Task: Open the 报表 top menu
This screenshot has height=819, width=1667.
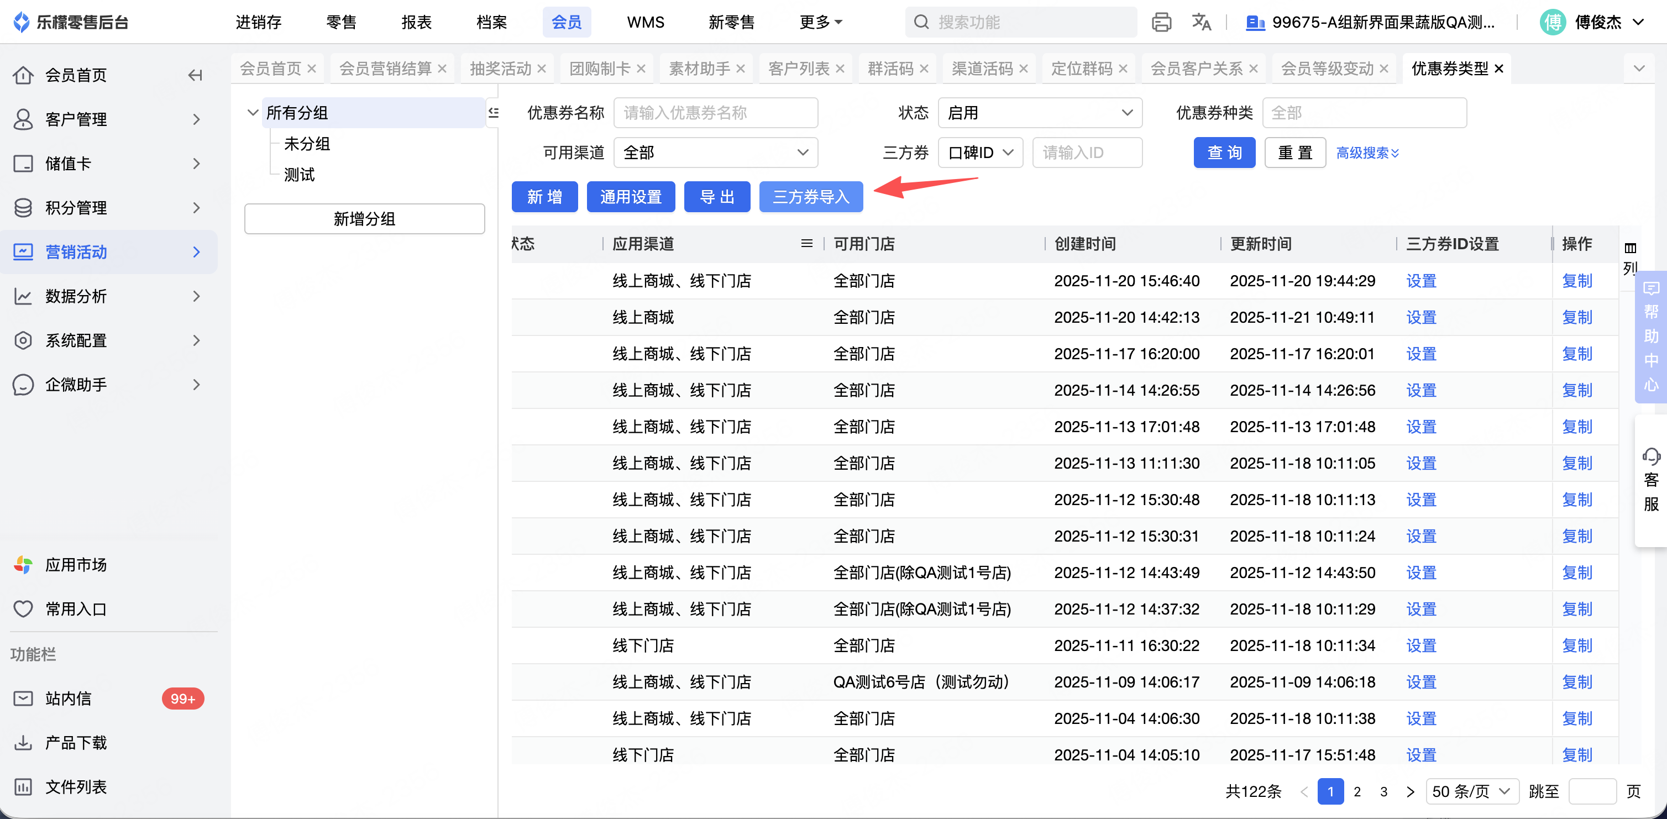Action: pos(416,23)
